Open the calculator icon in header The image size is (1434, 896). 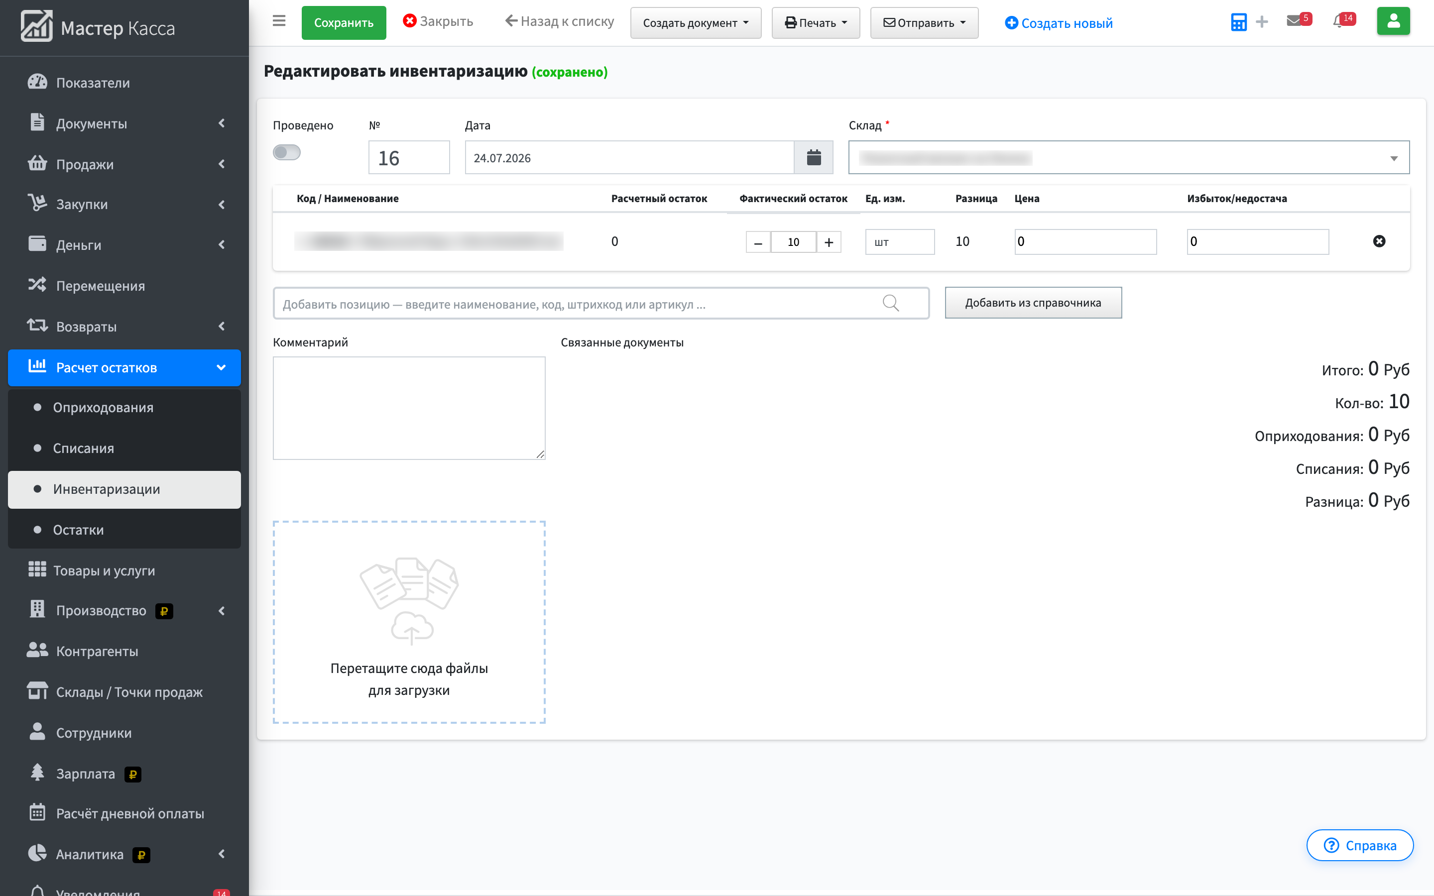tap(1238, 22)
